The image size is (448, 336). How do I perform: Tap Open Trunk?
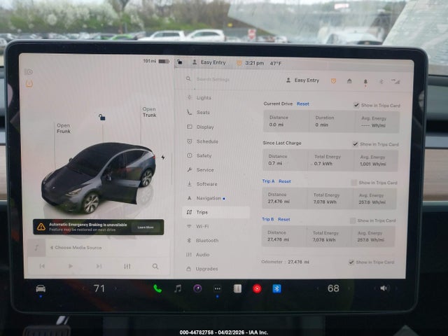pos(149,112)
